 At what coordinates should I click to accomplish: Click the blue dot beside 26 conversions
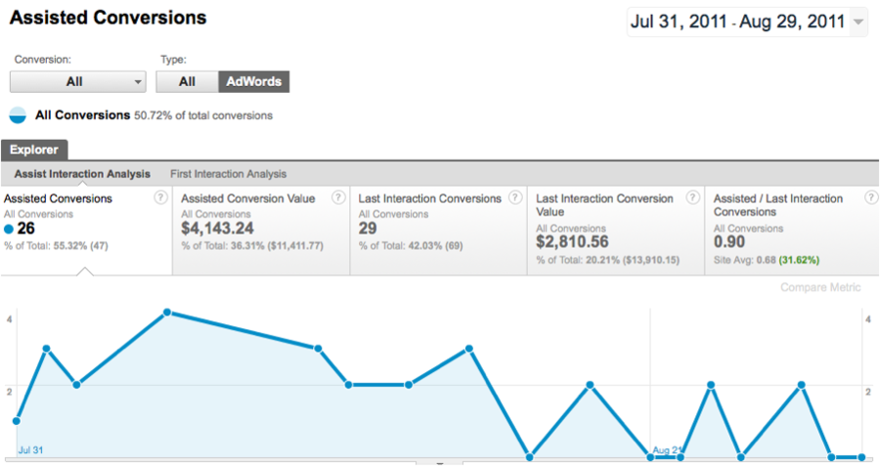(9, 229)
